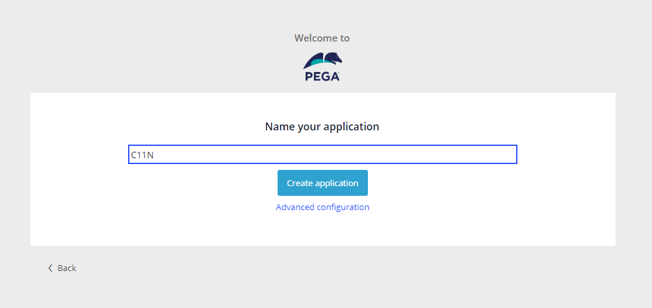Open the Advanced configuration link

click(x=322, y=207)
